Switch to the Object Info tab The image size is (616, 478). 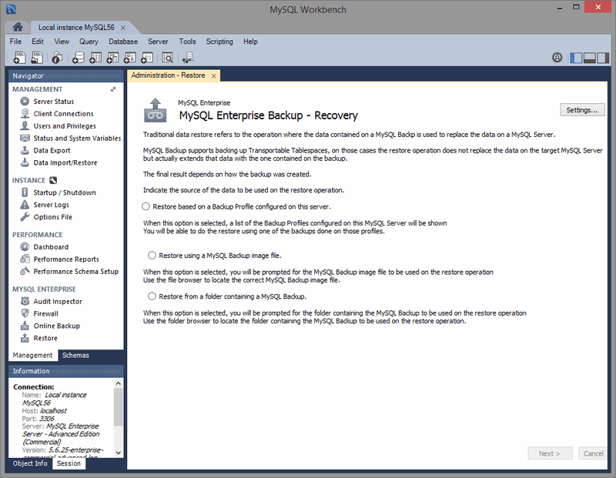coord(30,463)
